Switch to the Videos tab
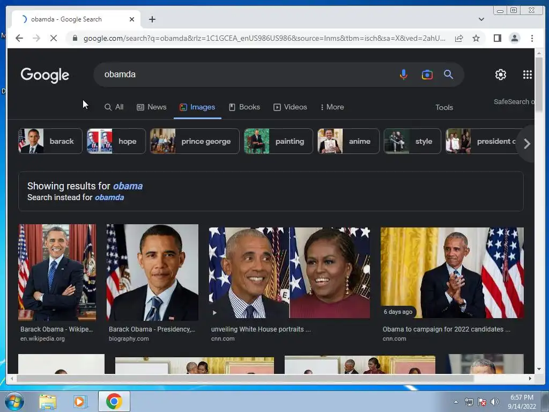The height and width of the screenshot is (412, 549). click(x=290, y=107)
